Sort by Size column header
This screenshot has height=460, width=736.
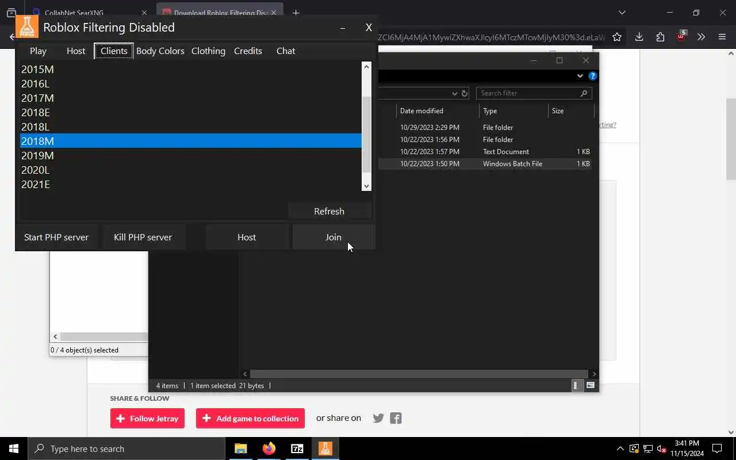[x=570, y=110]
